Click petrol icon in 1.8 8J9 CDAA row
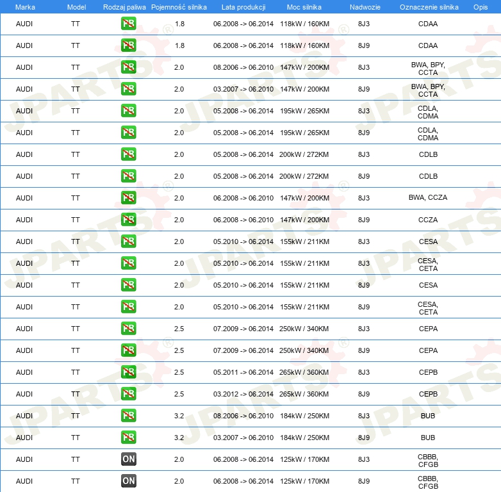The height and width of the screenshot is (492, 501). tap(128, 45)
